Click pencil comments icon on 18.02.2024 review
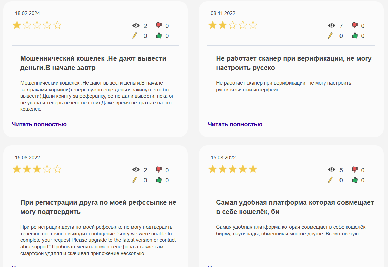Image resolution: width=388 pixels, height=267 pixels. 135,36
